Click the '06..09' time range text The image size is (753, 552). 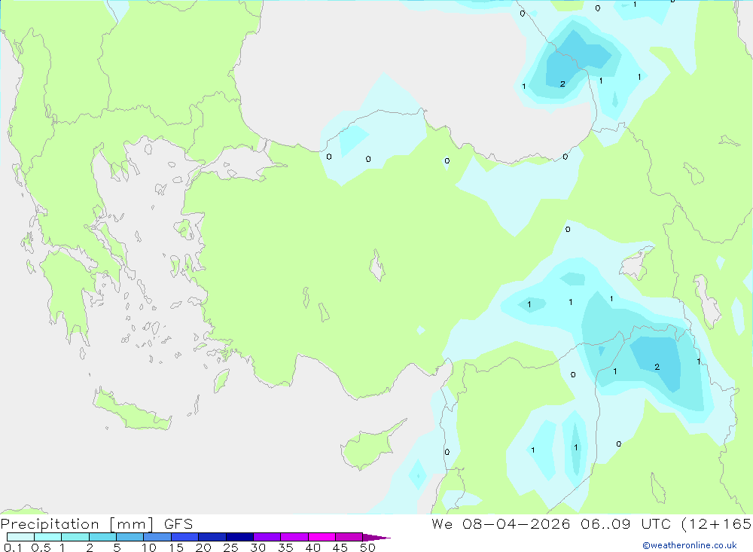(605, 523)
